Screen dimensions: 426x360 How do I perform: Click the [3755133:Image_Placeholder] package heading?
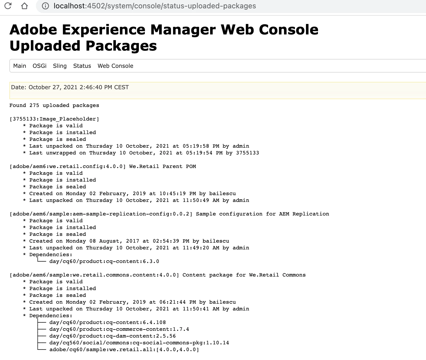tap(54, 119)
